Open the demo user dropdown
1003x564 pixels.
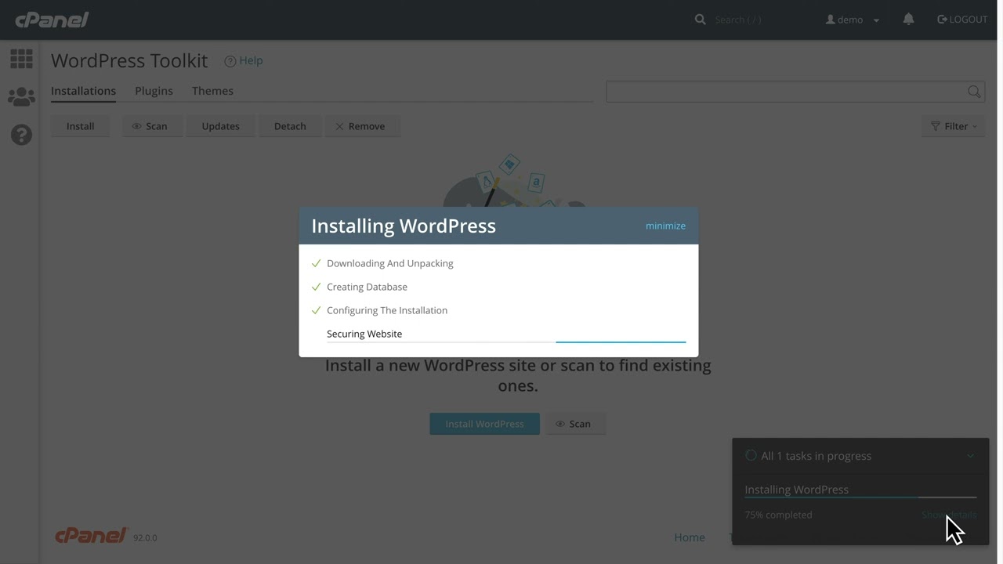[853, 20]
